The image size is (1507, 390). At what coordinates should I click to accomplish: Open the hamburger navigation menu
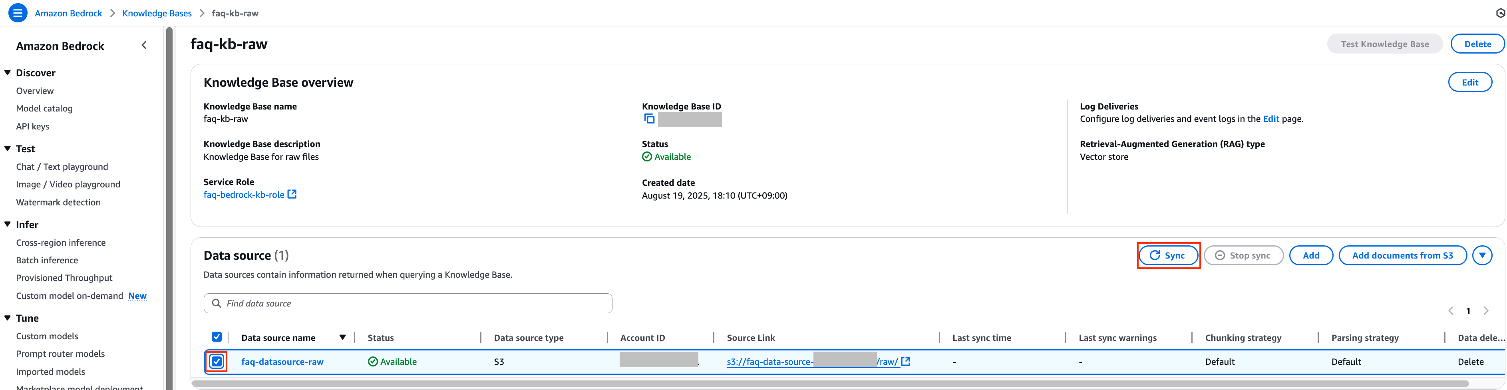(x=18, y=13)
